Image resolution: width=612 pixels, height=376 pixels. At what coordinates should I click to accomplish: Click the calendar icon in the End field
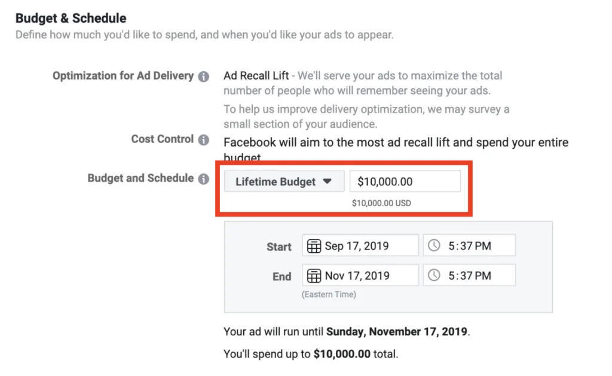315,275
